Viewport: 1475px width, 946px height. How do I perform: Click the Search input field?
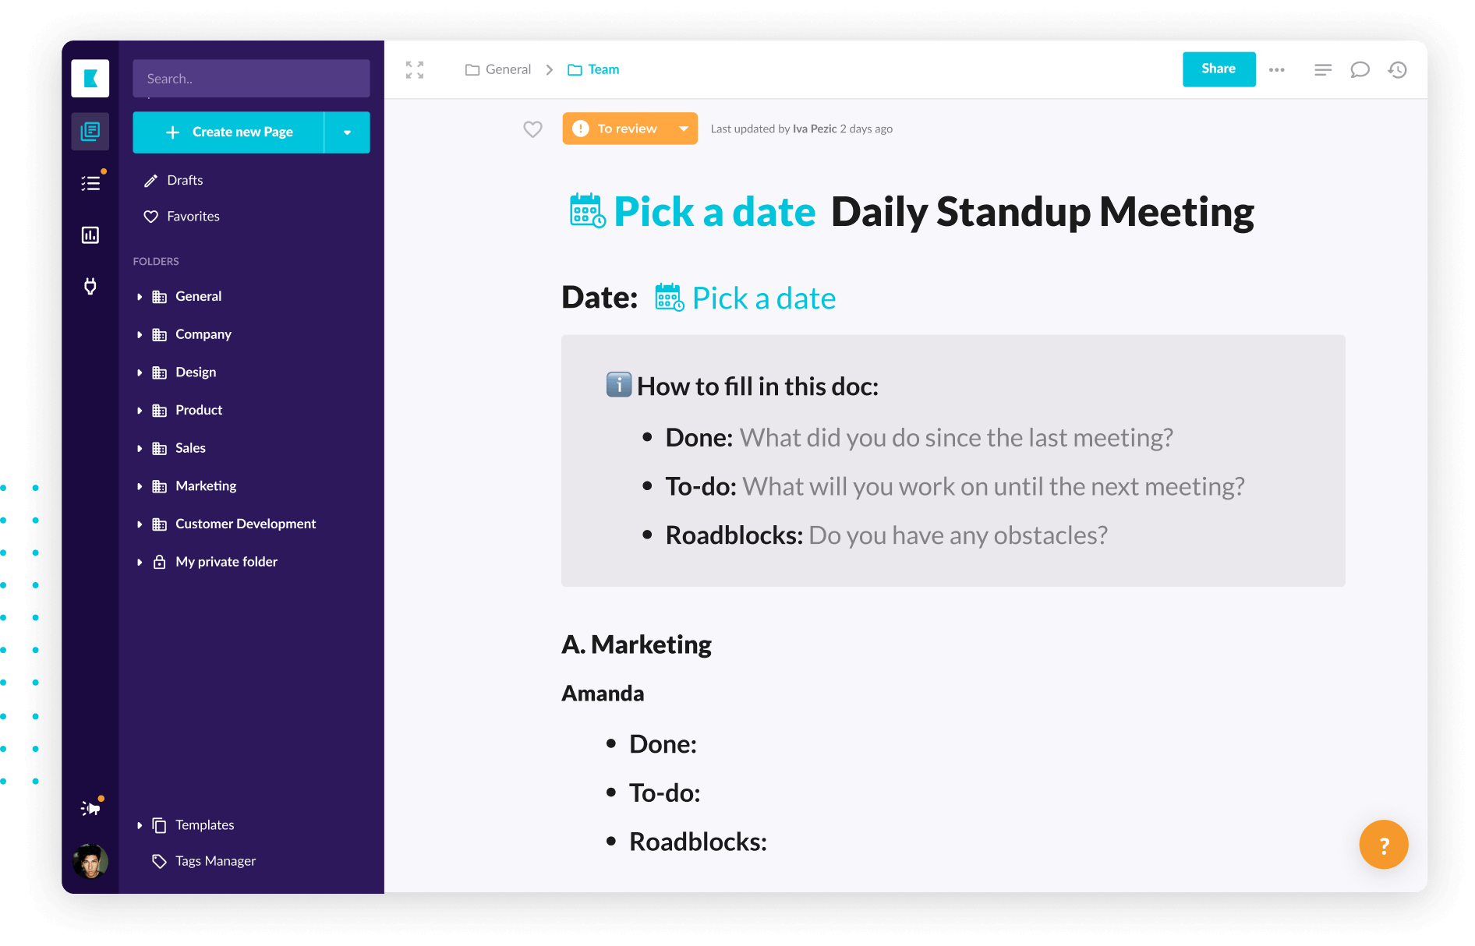pos(251,79)
